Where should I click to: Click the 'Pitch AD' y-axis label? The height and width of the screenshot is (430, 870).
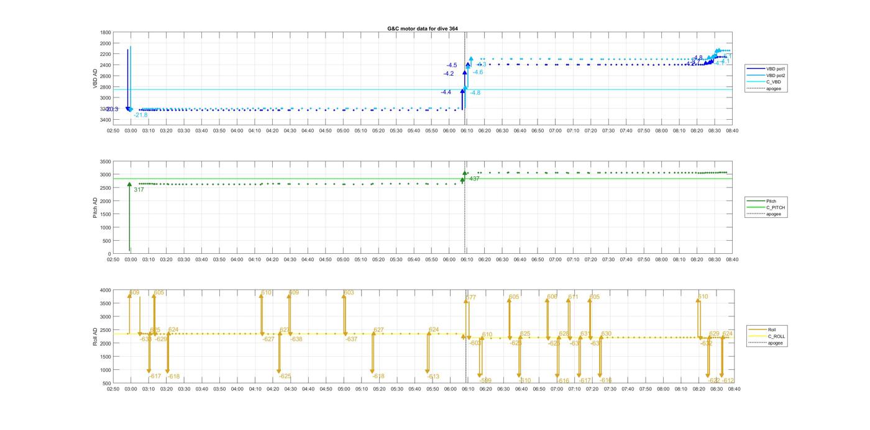tap(95, 207)
